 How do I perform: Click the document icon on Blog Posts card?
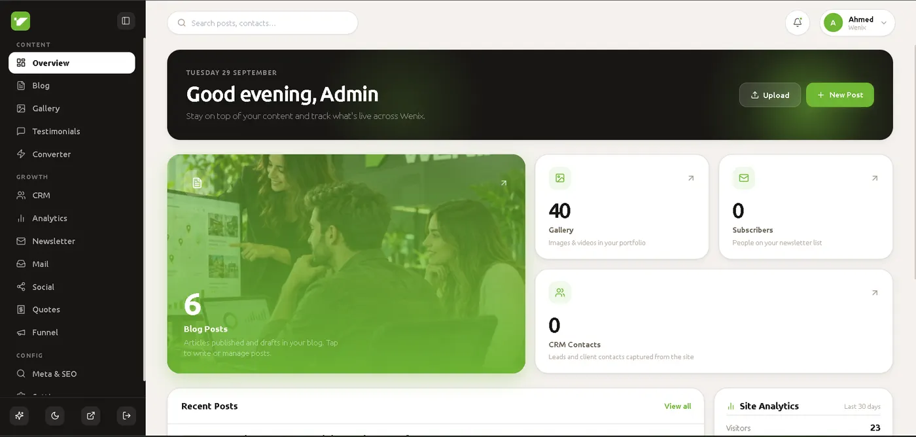pos(197,183)
